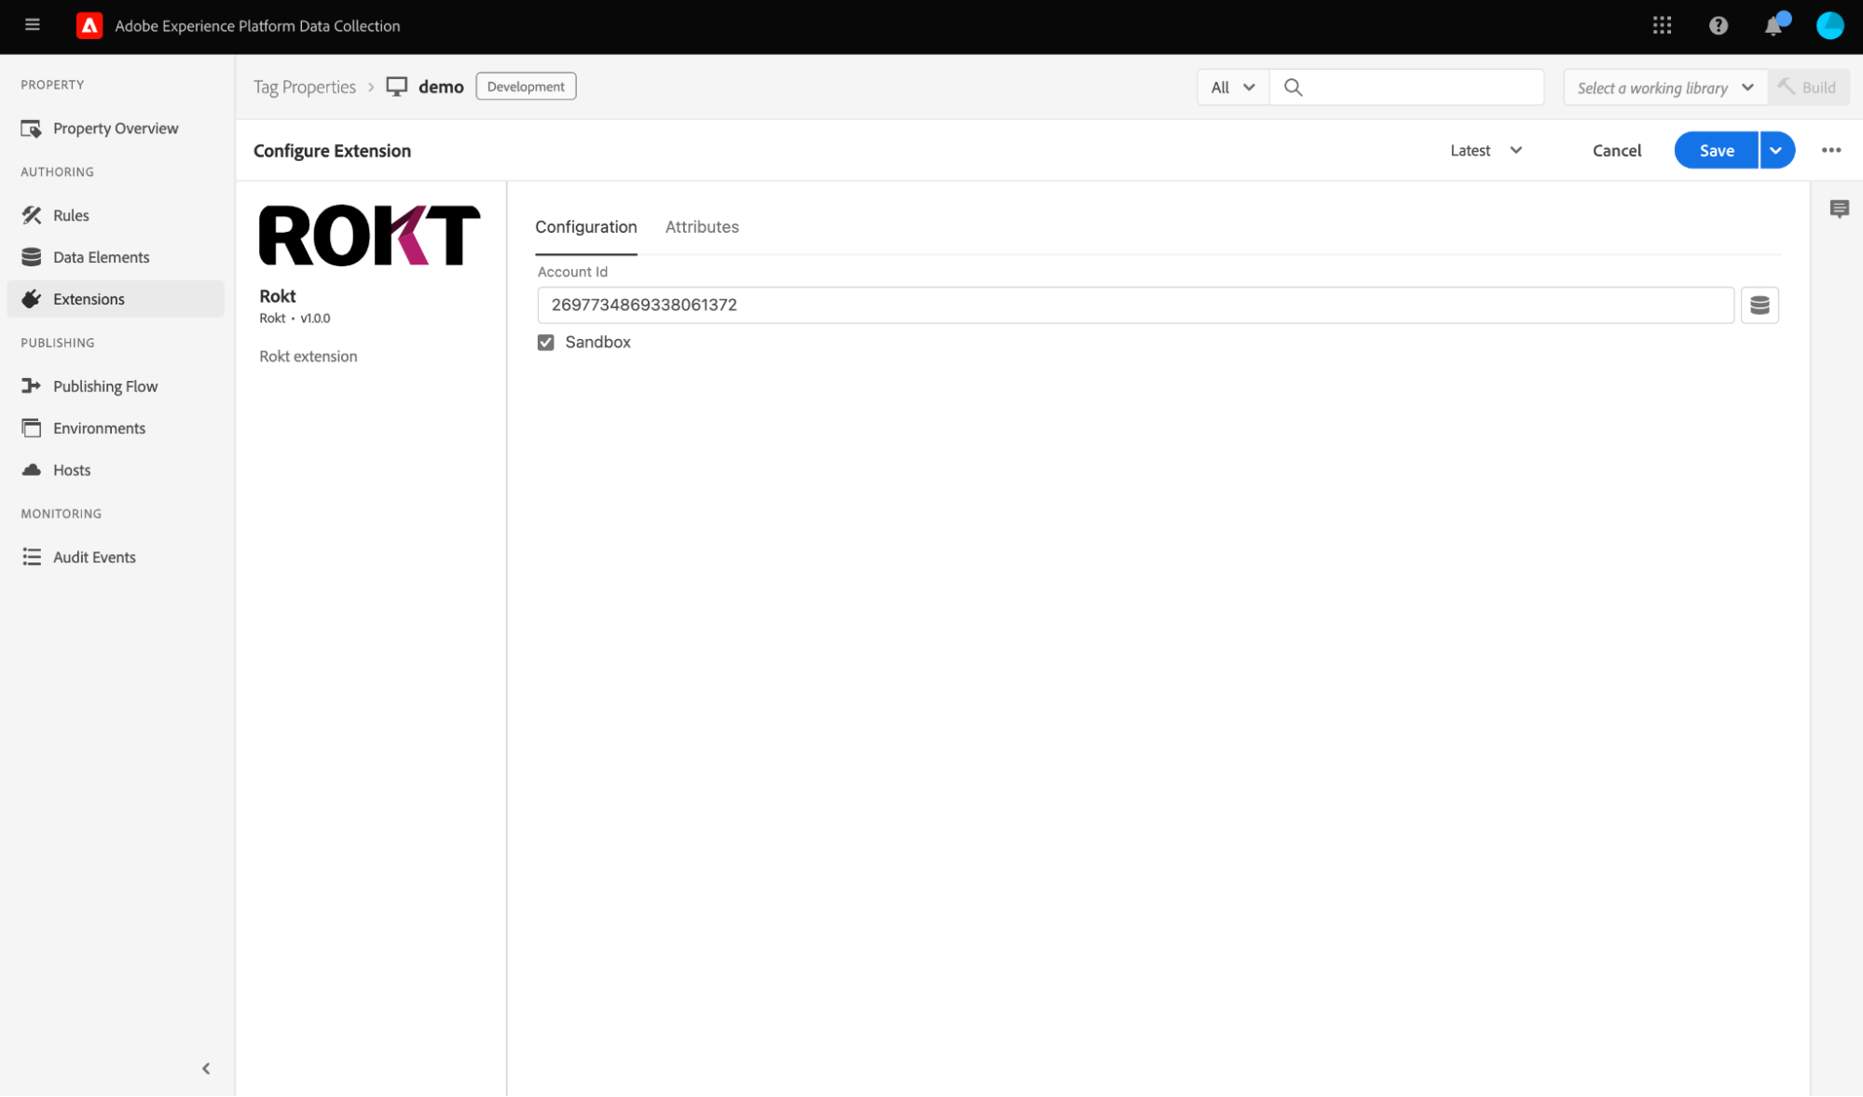Open Hosts in sidebar

click(x=116, y=470)
